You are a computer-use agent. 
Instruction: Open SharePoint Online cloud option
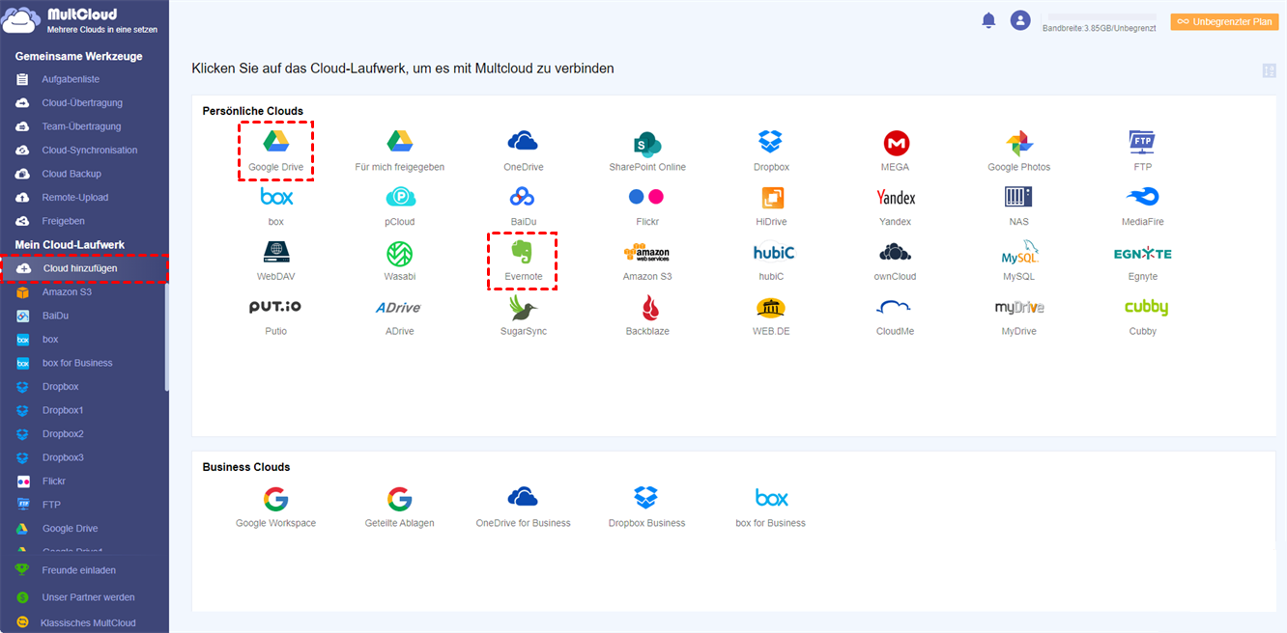coord(647,144)
